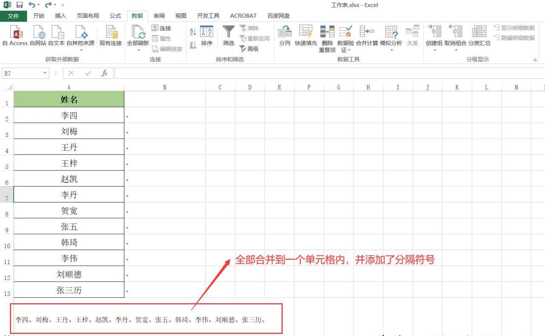
Task: Switch to the 页面布局 tab
Action: click(x=88, y=16)
